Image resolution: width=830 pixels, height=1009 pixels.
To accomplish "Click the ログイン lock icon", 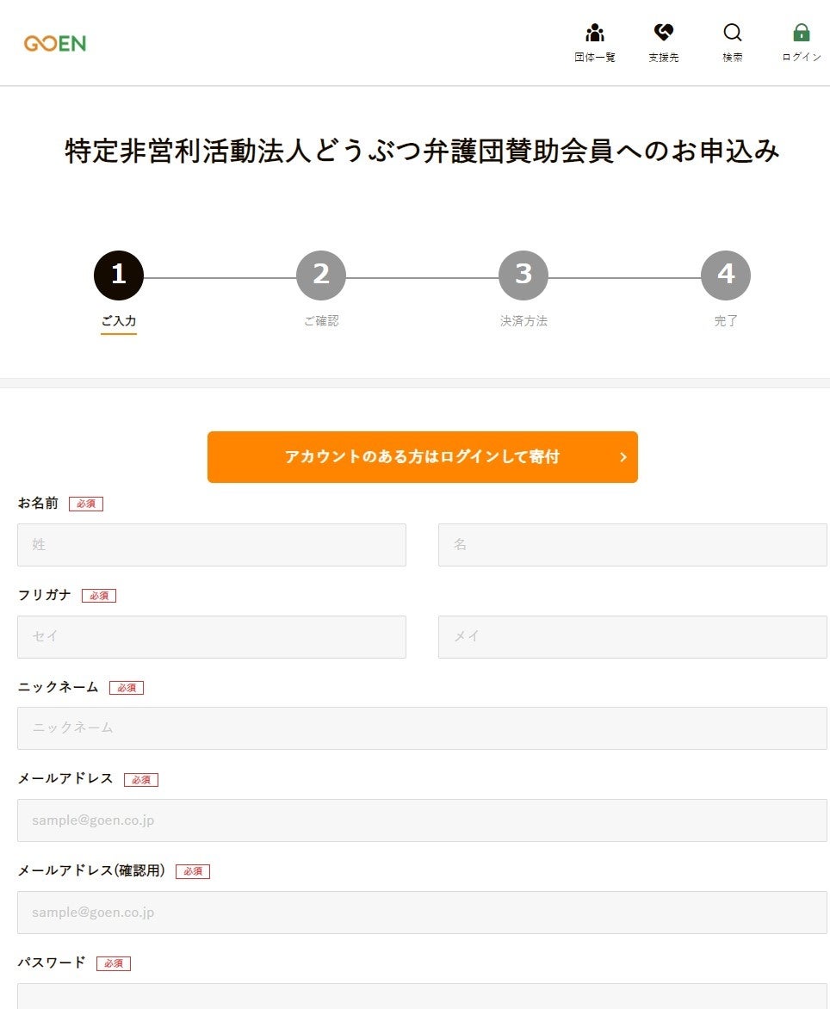I will coord(802,34).
